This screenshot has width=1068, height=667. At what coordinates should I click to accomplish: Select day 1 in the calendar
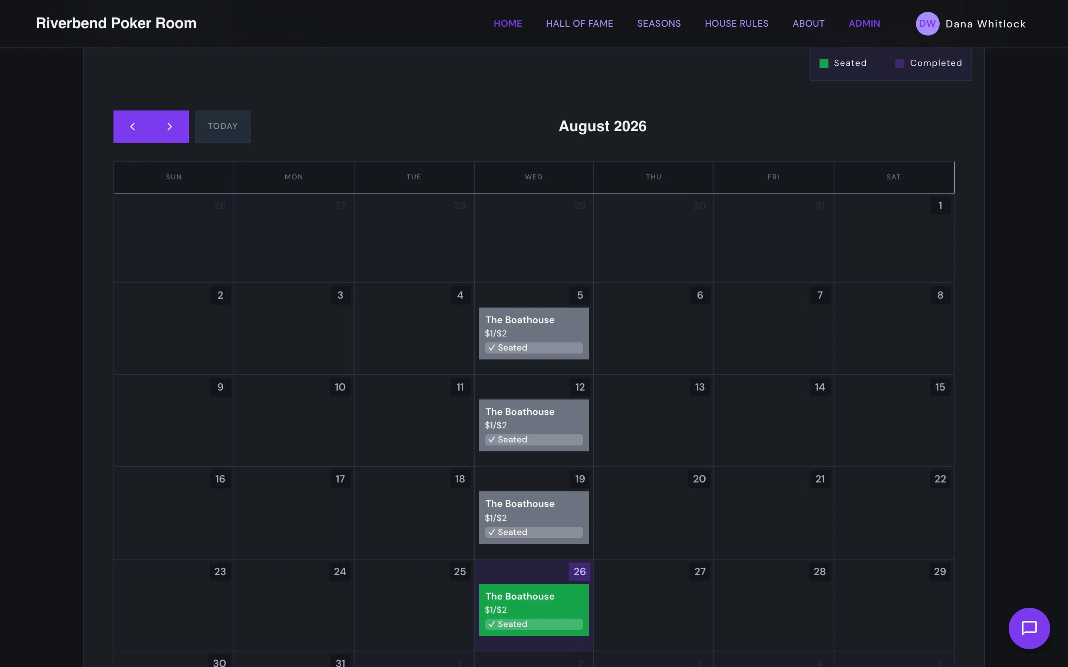(x=940, y=206)
